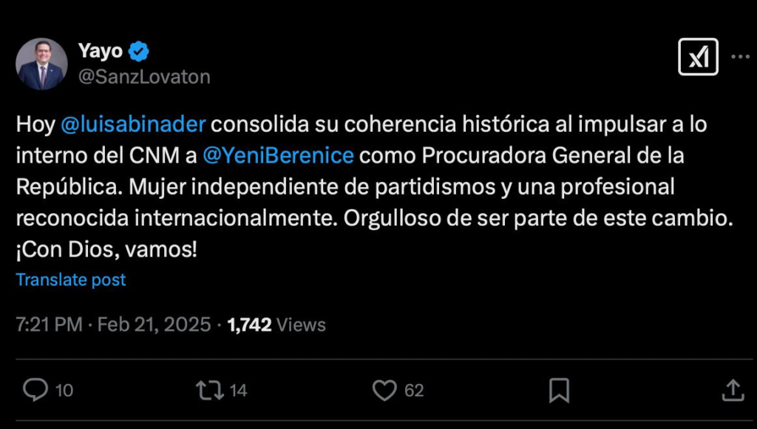Viewport: 757px width, 429px height.
Task: Open the @luisabinader mention
Action: coord(132,124)
